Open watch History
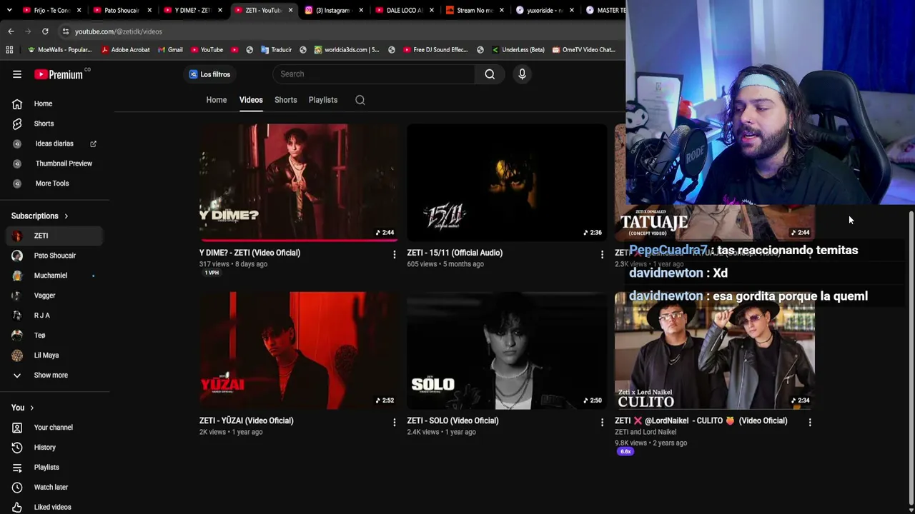 (55, 448)
